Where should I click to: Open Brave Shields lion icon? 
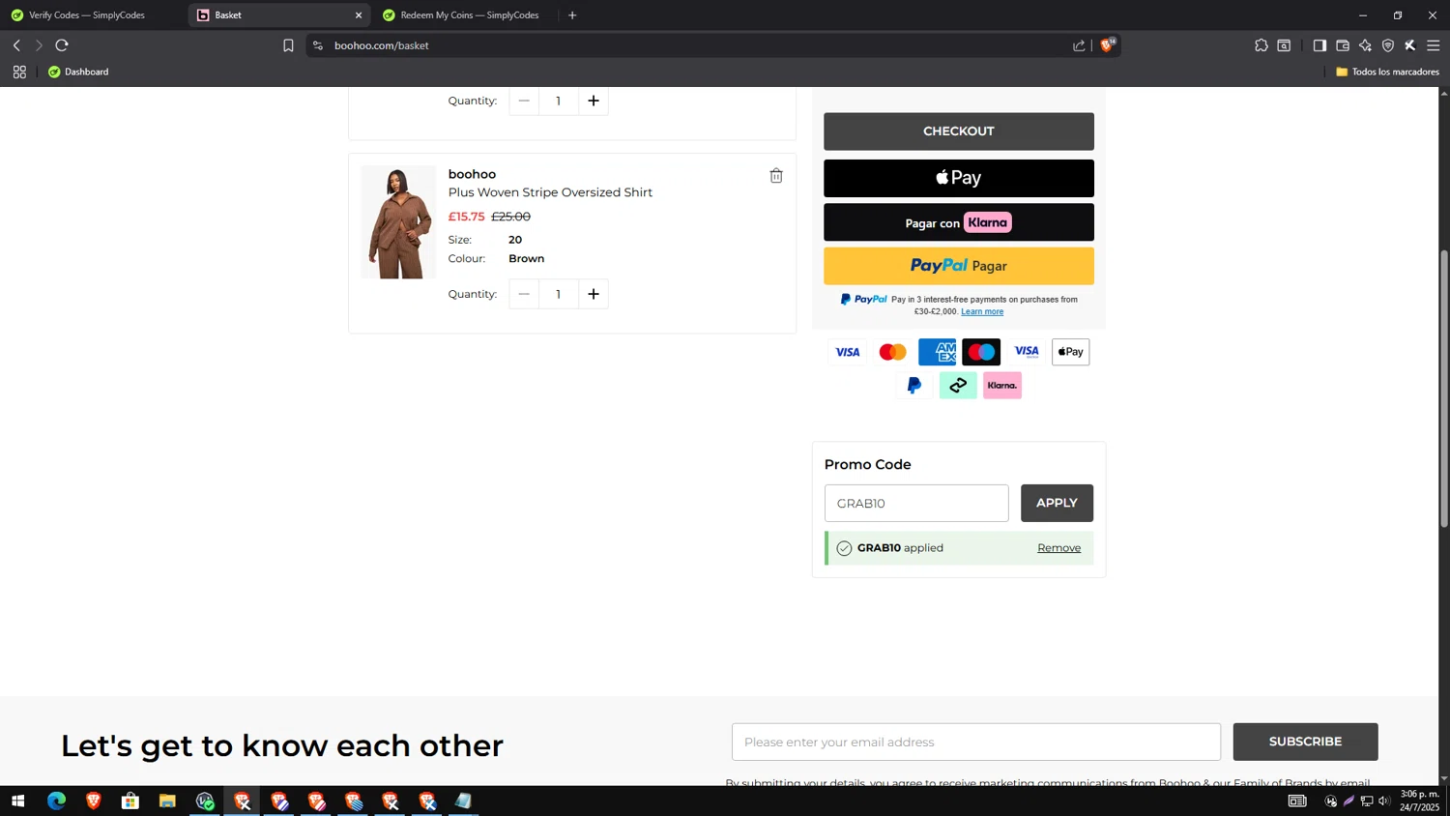[x=1108, y=44]
